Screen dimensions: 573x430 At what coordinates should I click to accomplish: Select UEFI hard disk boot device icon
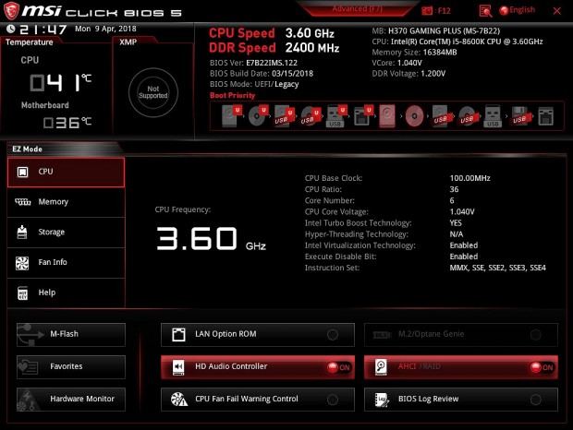(x=232, y=116)
